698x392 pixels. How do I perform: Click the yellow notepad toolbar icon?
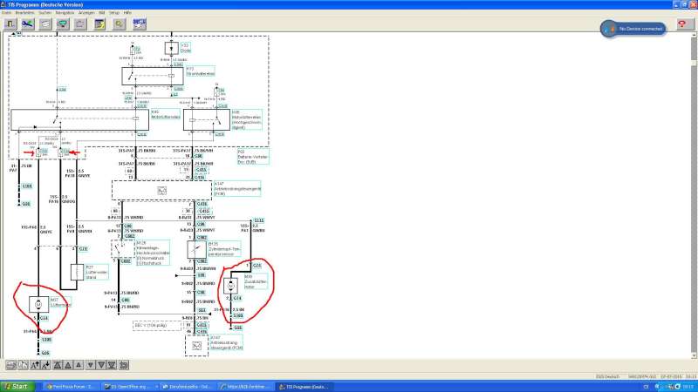(x=99, y=24)
